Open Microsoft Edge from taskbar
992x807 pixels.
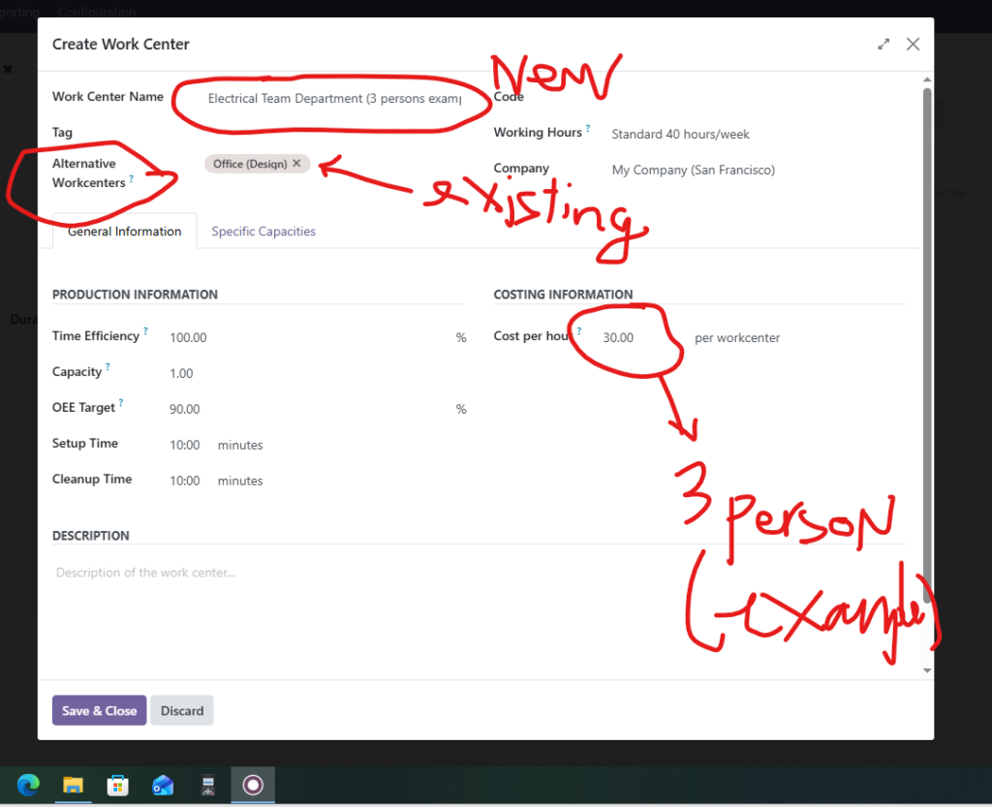point(29,785)
